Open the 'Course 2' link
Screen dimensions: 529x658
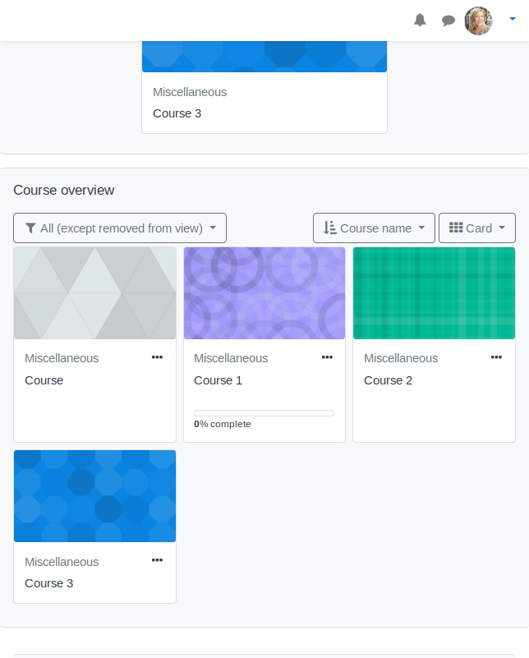coord(388,380)
